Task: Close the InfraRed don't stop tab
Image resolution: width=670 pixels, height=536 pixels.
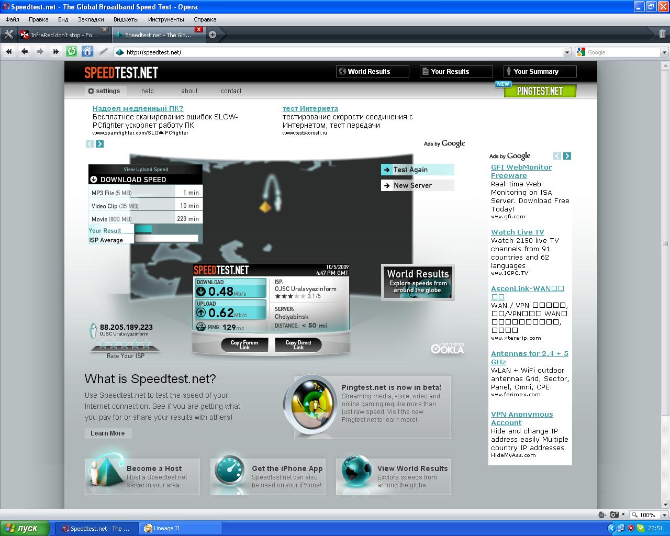Action: (x=104, y=29)
